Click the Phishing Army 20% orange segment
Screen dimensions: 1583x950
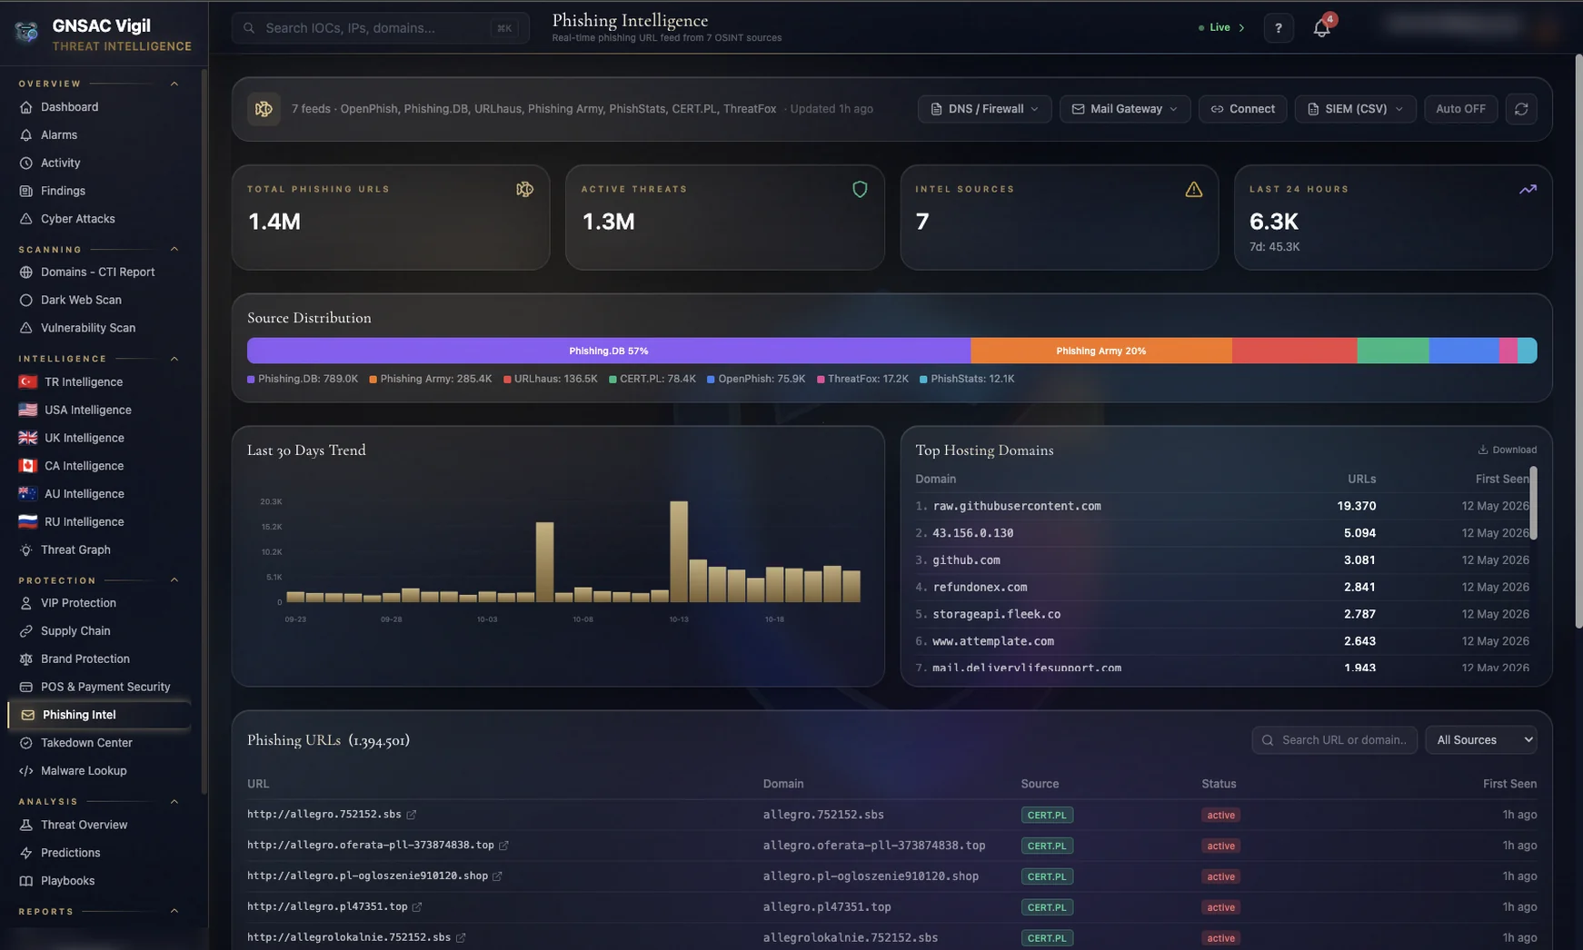[x=1101, y=351]
